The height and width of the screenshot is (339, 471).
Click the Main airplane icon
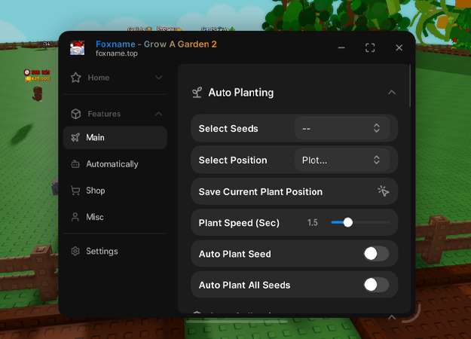tap(75, 137)
